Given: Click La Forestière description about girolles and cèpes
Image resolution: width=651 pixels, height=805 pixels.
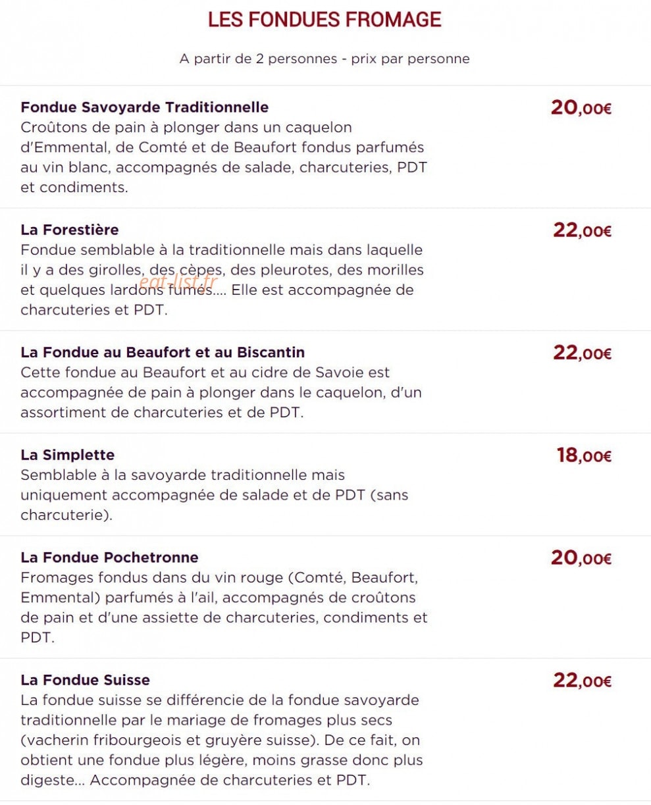Looking at the screenshot, I should pos(222,280).
